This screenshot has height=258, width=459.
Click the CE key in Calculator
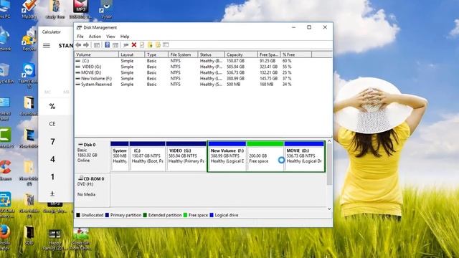click(x=52, y=124)
